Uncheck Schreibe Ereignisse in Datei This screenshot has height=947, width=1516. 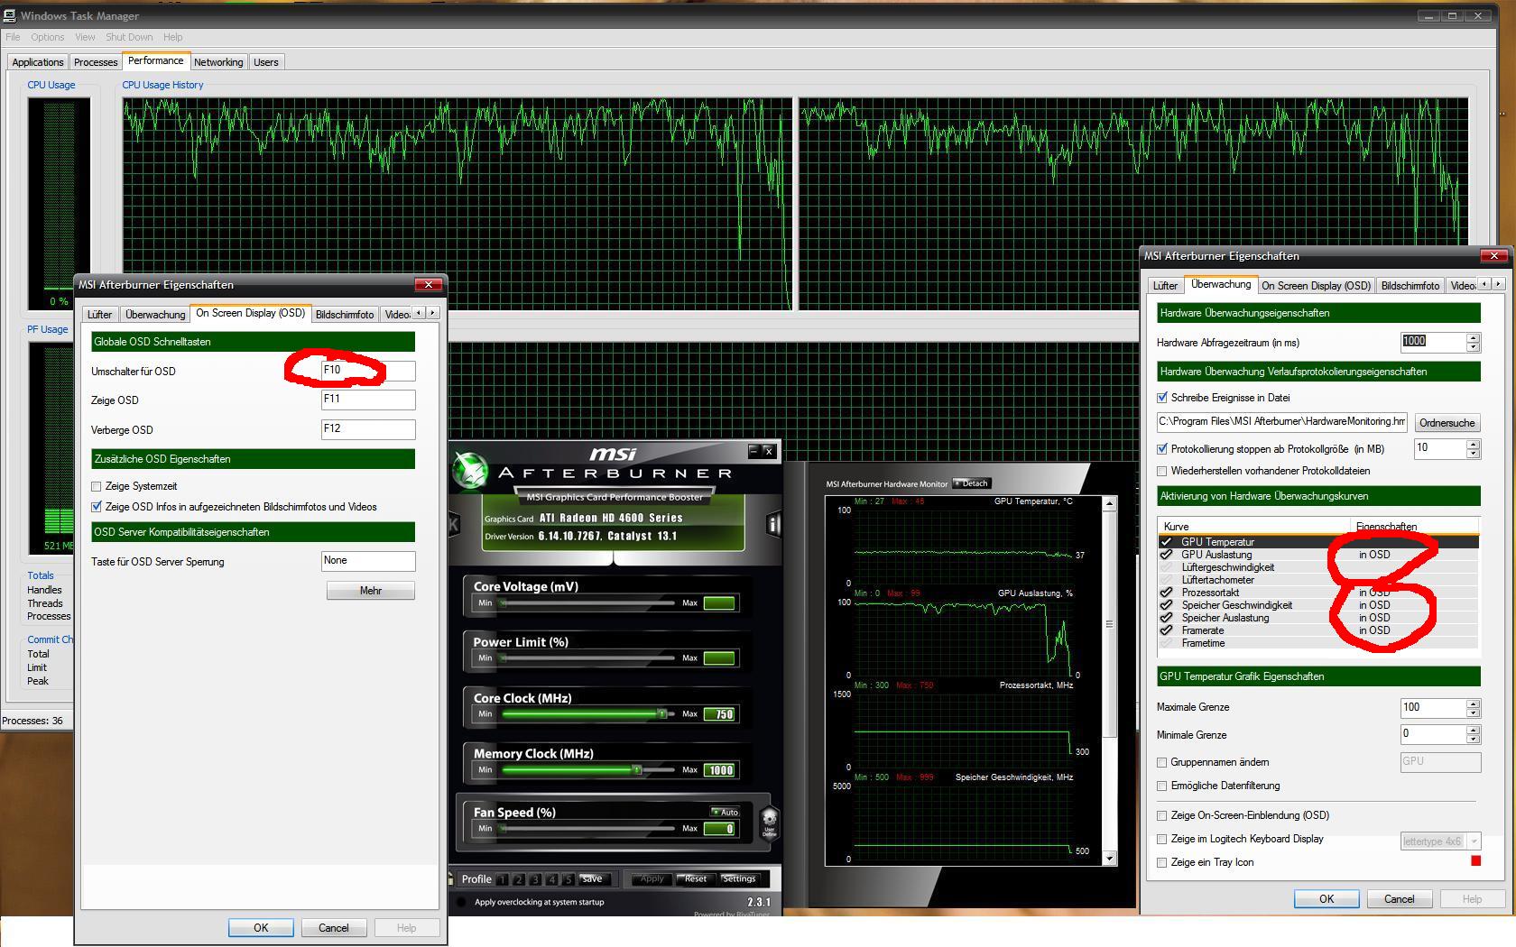(x=1162, y=397)
